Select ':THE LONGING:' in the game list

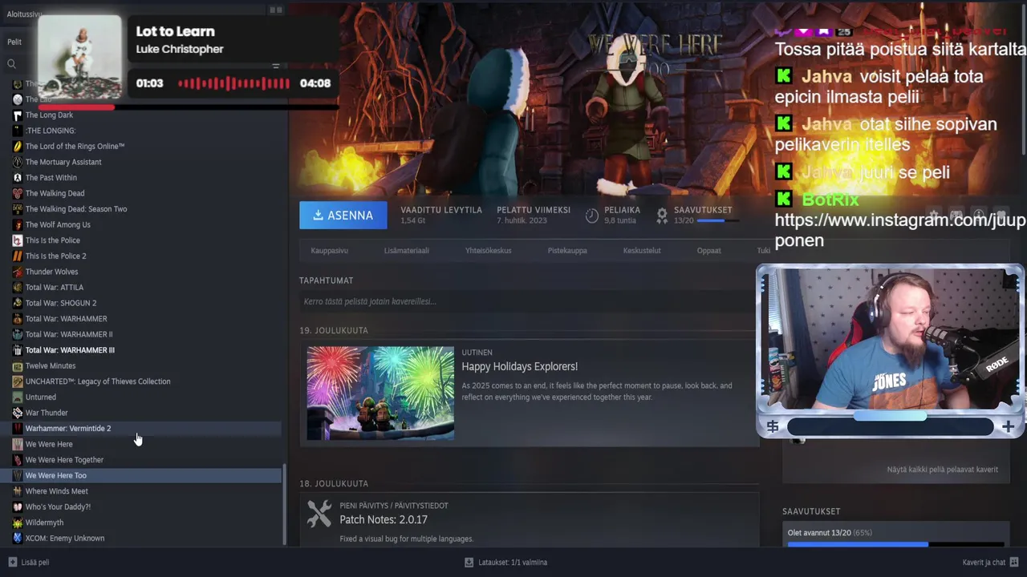[51, 131]
